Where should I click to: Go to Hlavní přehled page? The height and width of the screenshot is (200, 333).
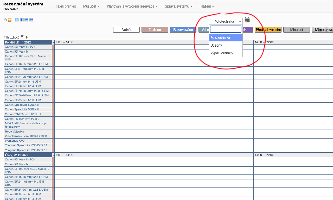(x=65, y=6)
